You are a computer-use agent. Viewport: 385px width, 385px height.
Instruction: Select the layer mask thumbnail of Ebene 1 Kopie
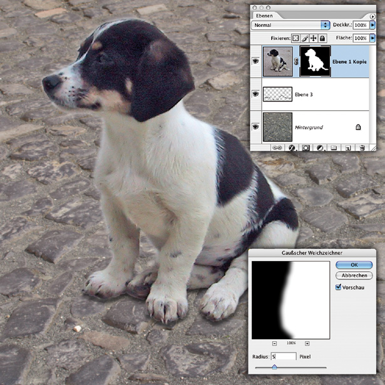point(315,61)
